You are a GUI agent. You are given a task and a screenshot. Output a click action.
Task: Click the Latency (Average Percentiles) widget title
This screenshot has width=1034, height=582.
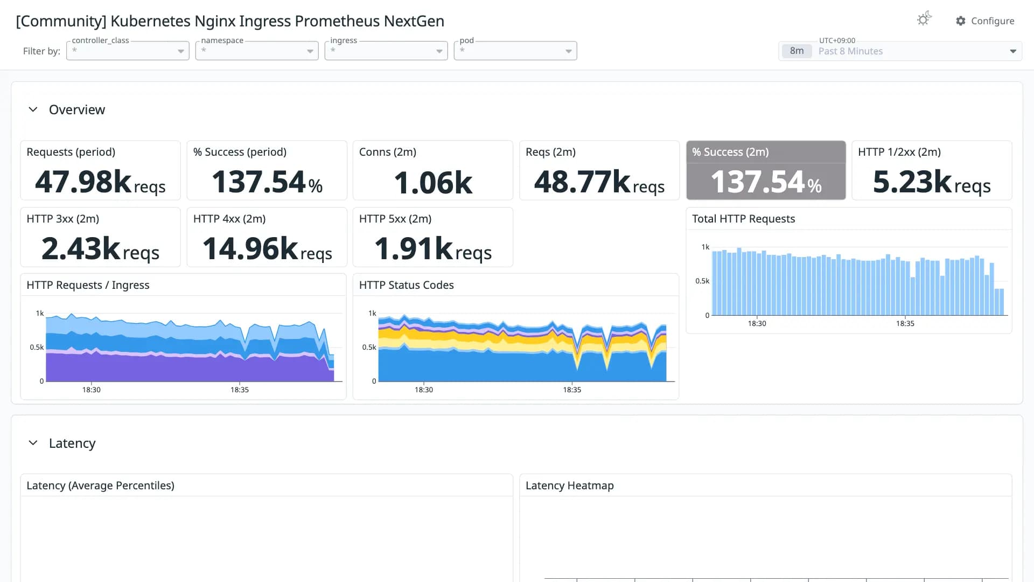pyautogui.click(x=100, y=486)
